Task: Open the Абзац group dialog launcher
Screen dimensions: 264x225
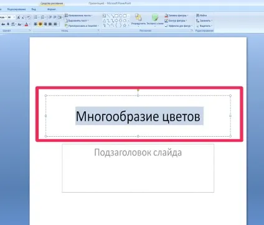Action: pyautogui.click(x=99, y=30)
